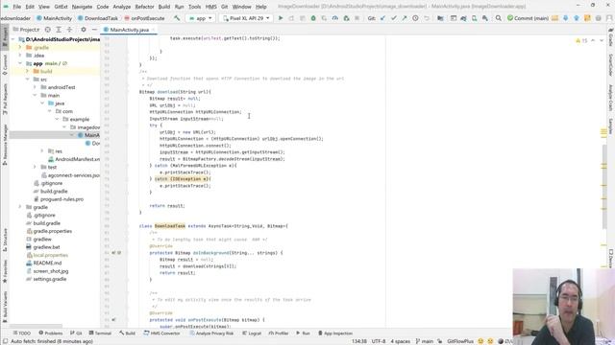Click Git update project arrow icon
Image resolution: width=615 pixels, height=345 pixels.
pos(382,18)
